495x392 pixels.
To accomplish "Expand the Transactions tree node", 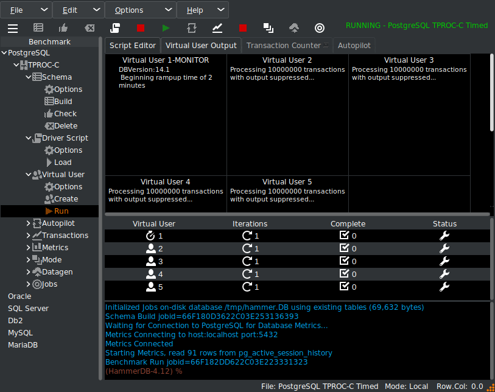I will point(29,236).
